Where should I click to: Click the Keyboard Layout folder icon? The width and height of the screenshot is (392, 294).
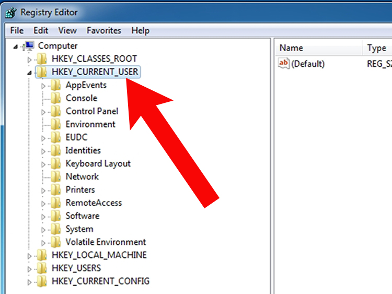point(56,163)
